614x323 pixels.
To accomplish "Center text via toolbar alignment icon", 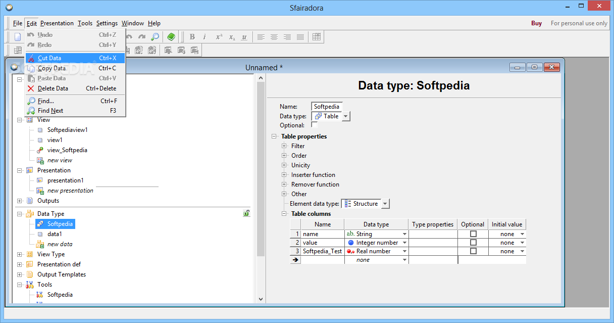I will tap(274, 37).
